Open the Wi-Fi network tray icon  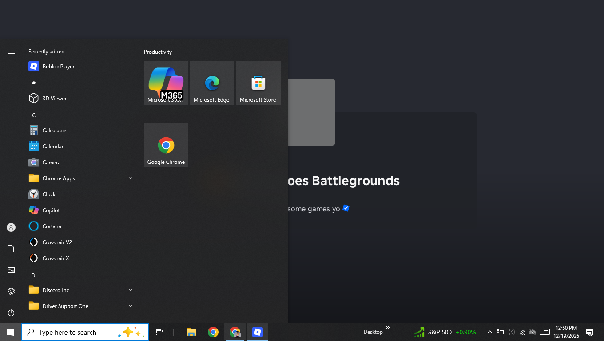click(x=522, y=332)
